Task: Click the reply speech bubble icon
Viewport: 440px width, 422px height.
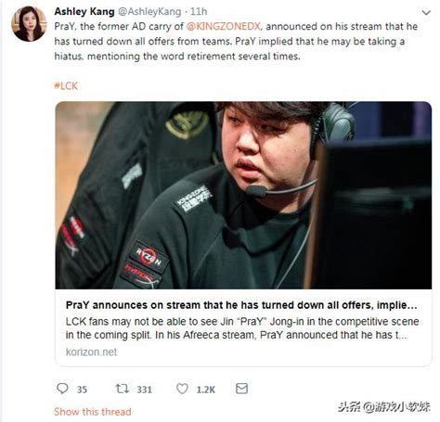Action: pyautogui.click(x=62, y=389)
